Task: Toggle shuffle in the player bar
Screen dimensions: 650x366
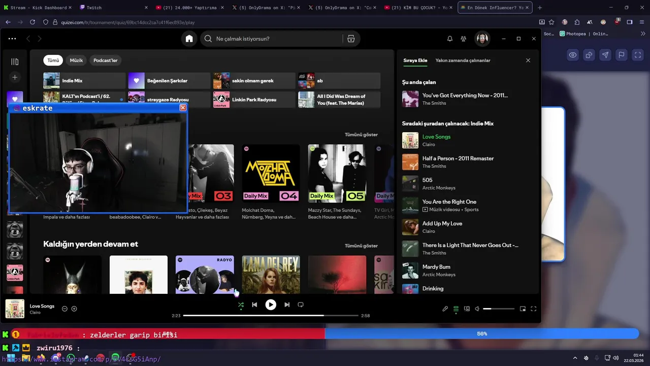Action: tap(241, 304)
